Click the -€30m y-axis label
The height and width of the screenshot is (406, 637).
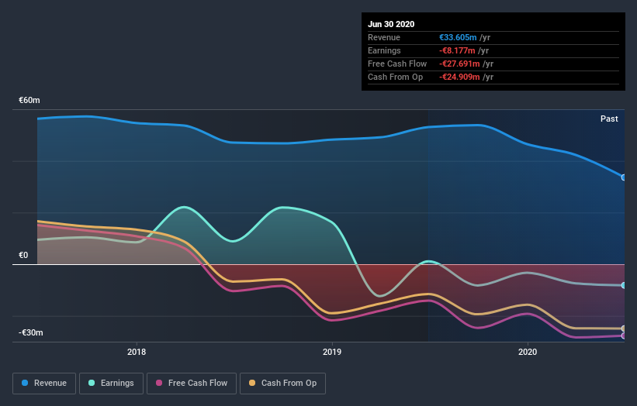[31, 332]
